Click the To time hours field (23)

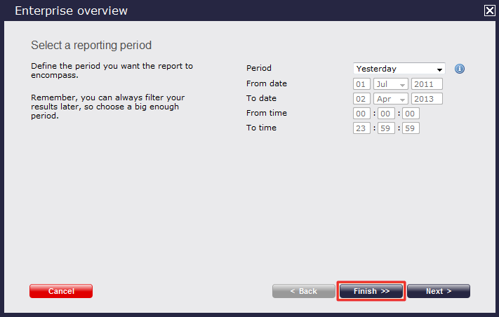pos(361,128)
